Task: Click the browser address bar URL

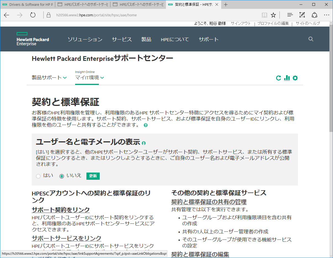Action: pos(96,15)
